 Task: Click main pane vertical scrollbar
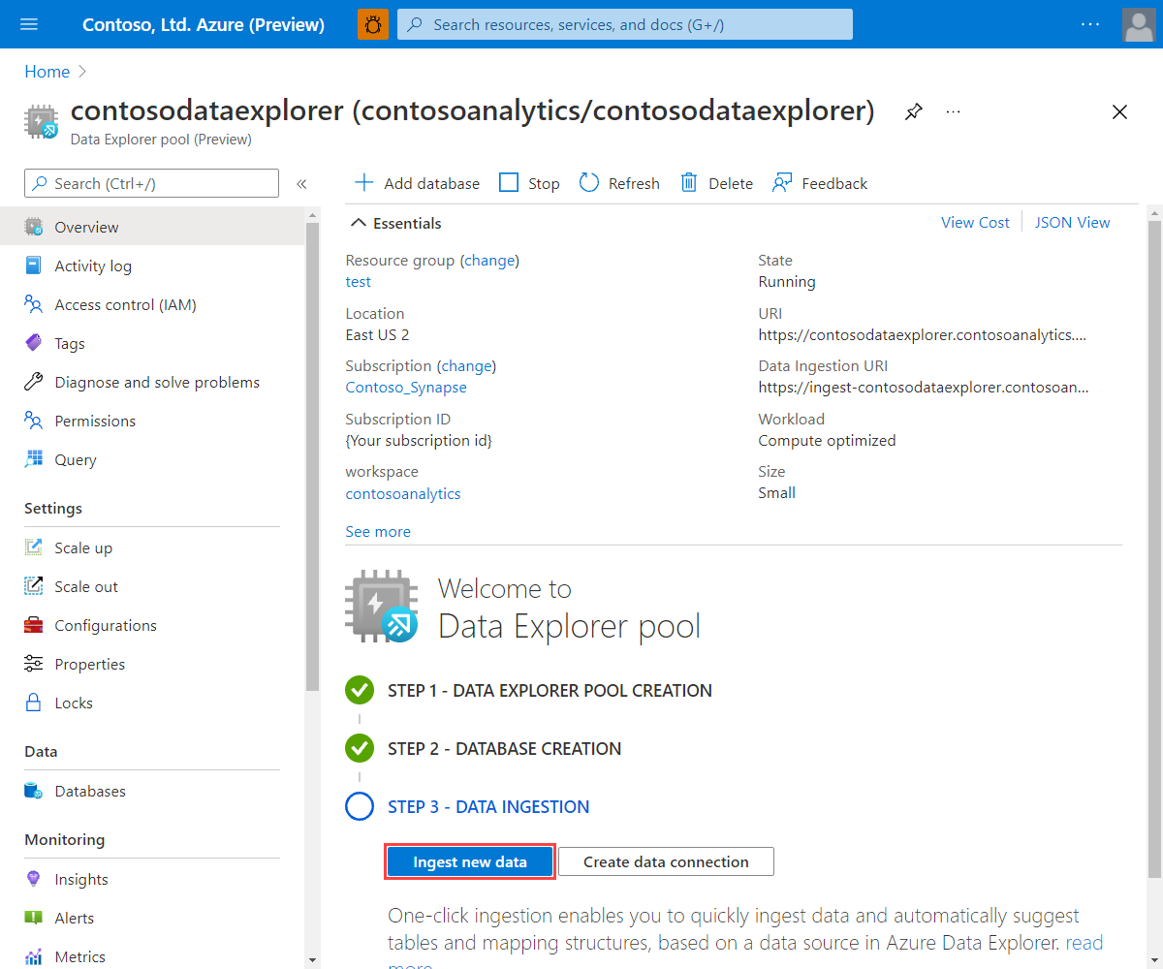1153,547
